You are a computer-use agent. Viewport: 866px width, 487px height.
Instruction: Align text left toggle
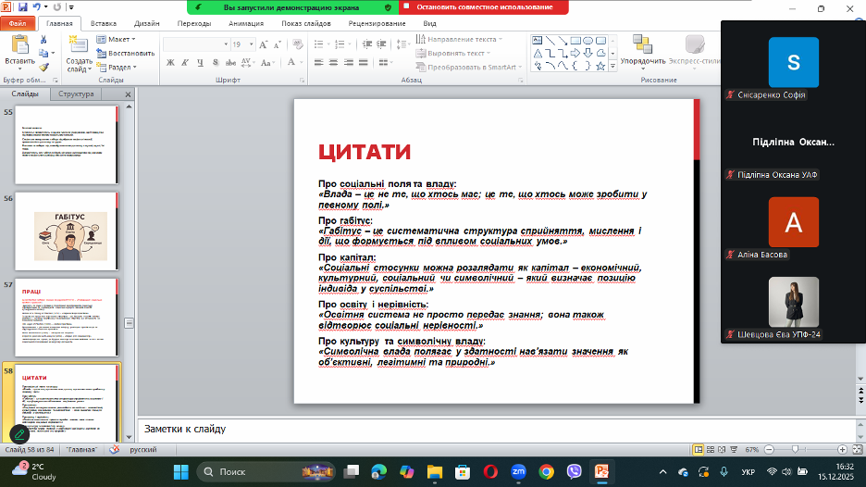click(x=318, y=62)
